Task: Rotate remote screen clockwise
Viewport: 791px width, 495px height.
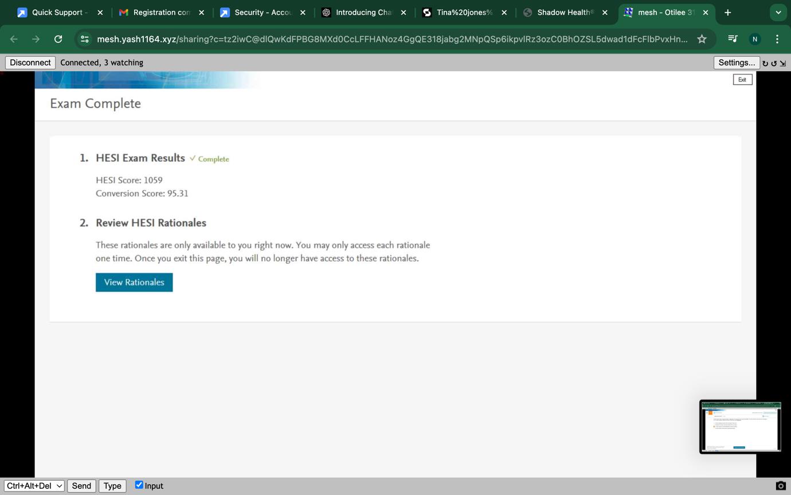Action: (765, 63)
